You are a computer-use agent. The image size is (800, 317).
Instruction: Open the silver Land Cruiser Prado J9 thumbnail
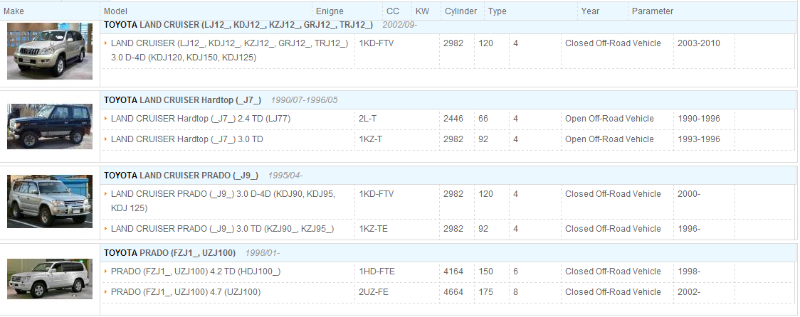pos(50,201)
